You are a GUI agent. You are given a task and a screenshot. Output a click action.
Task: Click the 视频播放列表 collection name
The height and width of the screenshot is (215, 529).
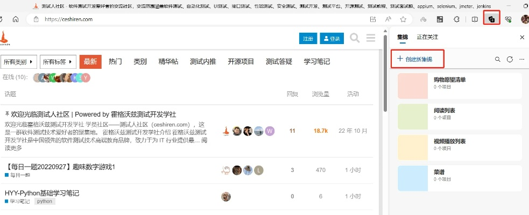tap(450, 141)
